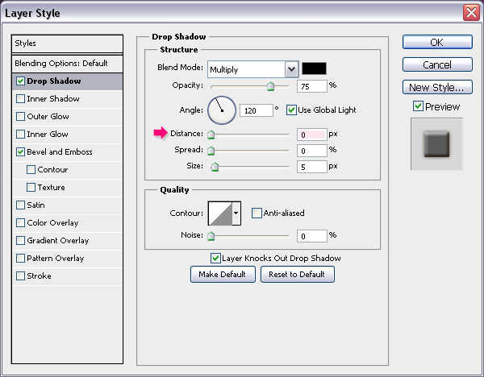484x377 pixels.
Task: Click the Distance slider handle
Action: click(x=211, y=135)
